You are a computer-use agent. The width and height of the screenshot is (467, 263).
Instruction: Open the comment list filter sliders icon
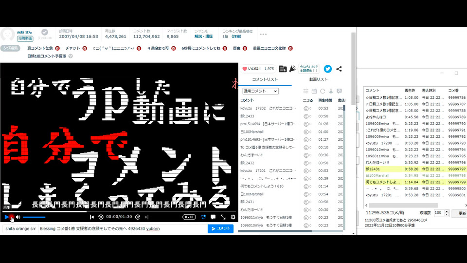tap(306, 91)
